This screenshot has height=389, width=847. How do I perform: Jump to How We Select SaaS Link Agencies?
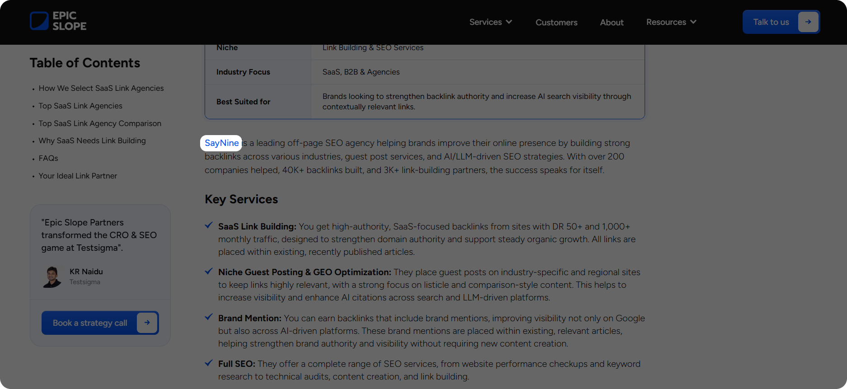[101, 88]
